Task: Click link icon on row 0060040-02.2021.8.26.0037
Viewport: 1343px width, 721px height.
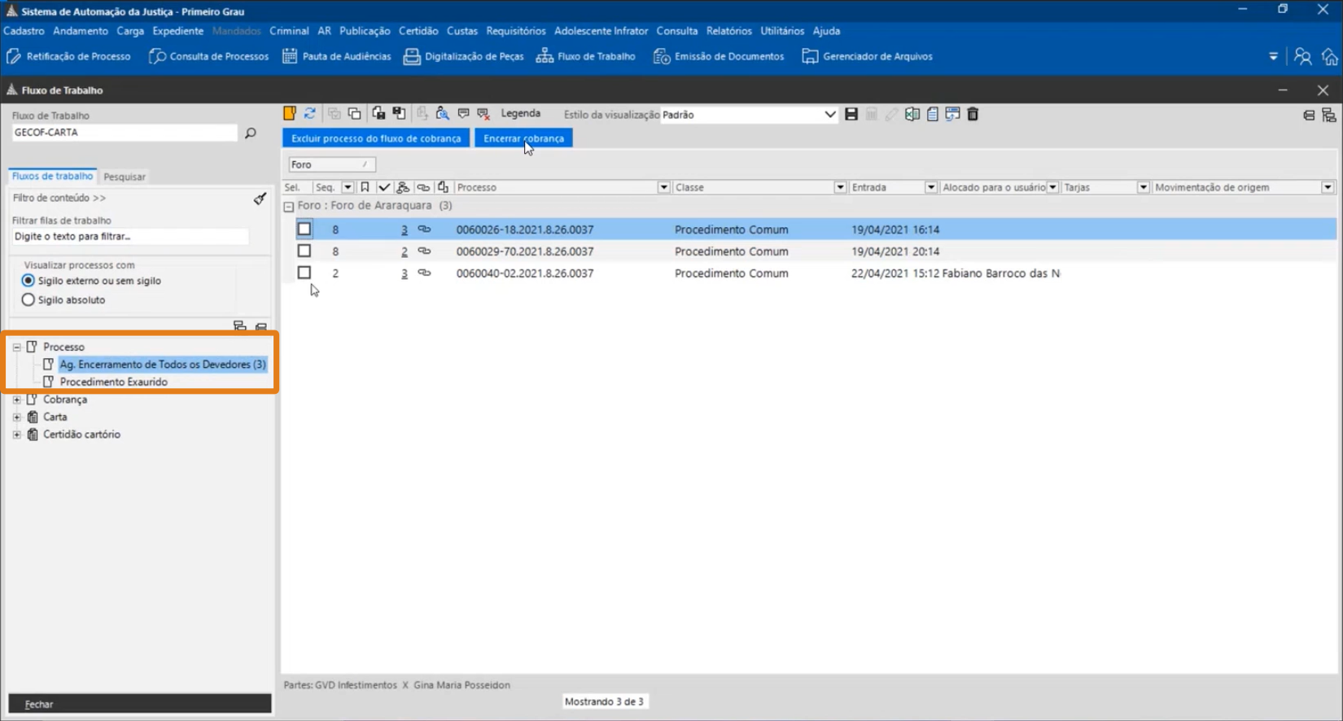Action: pyautogui.click(x=424, y=273)
